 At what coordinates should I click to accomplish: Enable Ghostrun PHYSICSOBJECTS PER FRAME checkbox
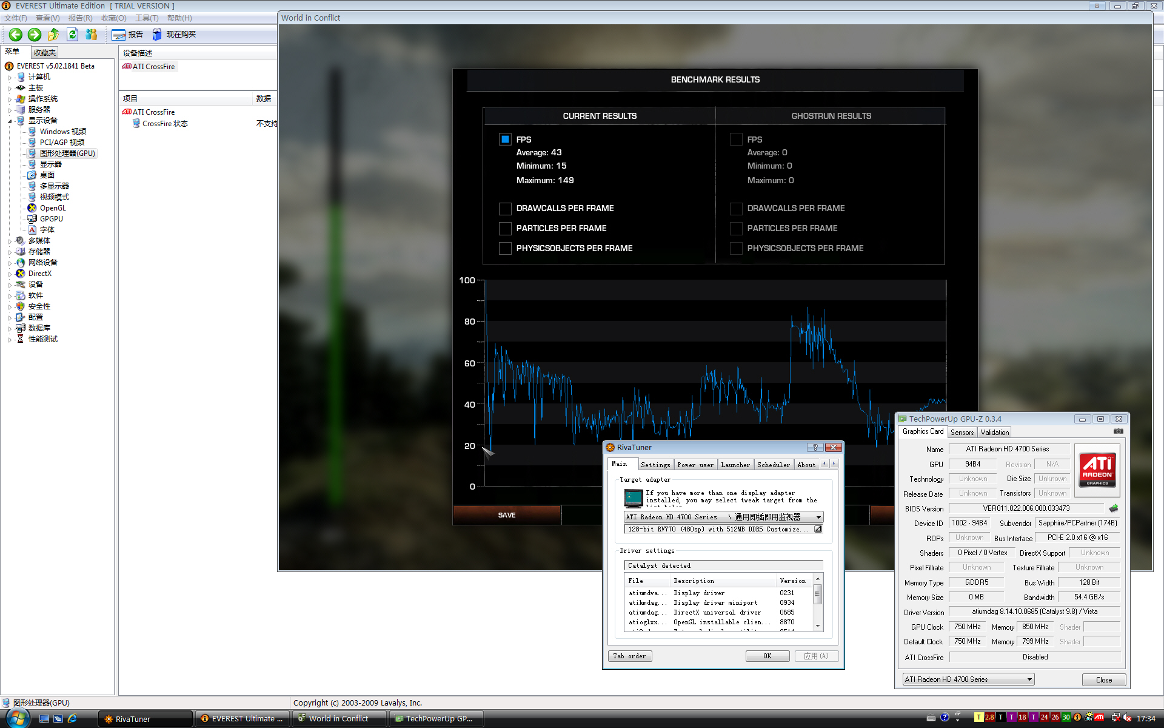click(736, 249)
